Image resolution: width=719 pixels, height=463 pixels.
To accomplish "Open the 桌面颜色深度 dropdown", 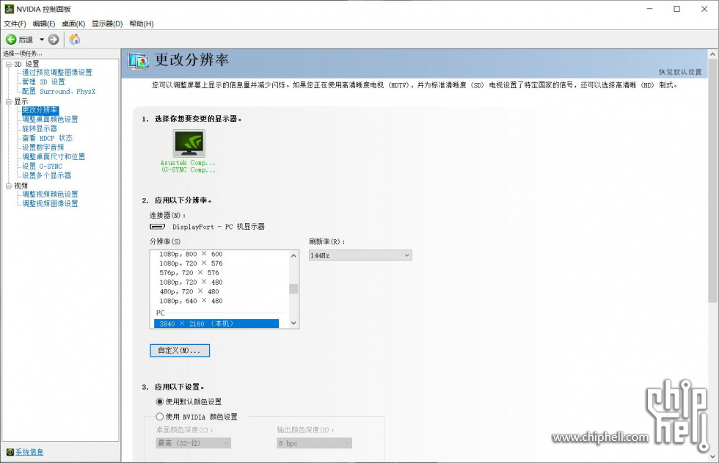I will 193,443.
